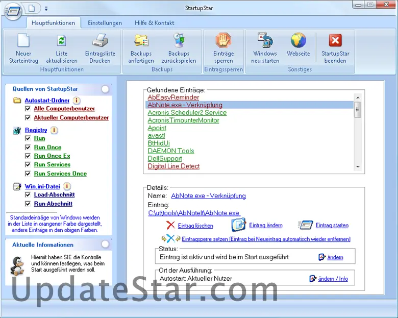Create backups via Backups anfertigen icon
Image resolution: width=398 pixels, height=318 pixels.
[141, 41]
